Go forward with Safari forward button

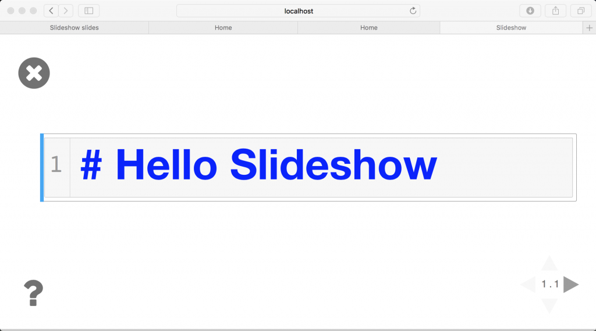[x=66, y=10]
